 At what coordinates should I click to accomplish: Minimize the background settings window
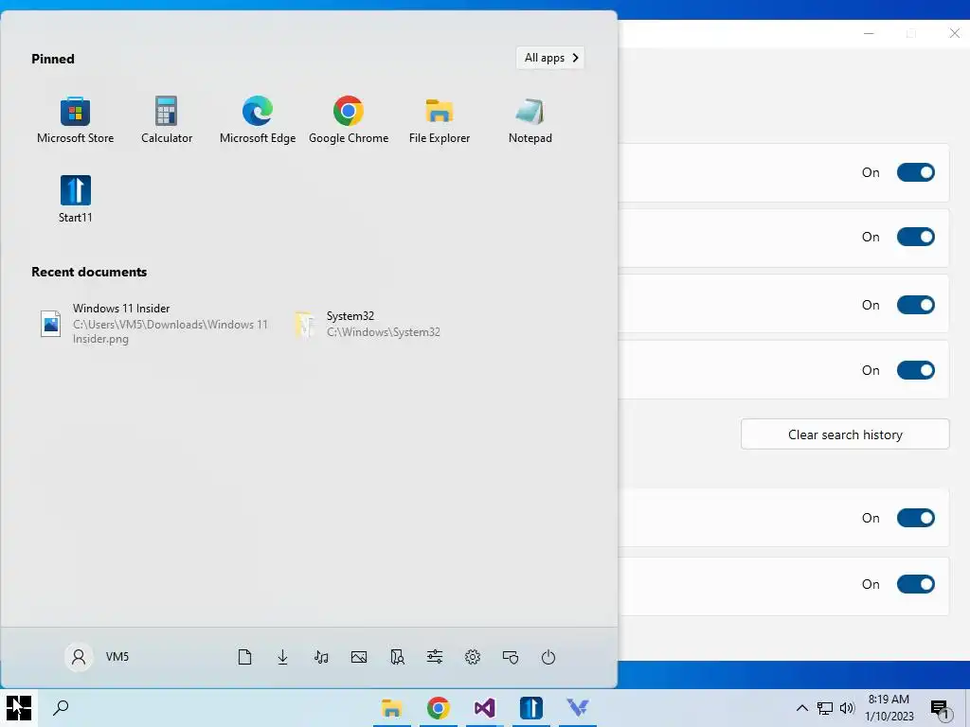pyautogui.click(x=869, y=33)
